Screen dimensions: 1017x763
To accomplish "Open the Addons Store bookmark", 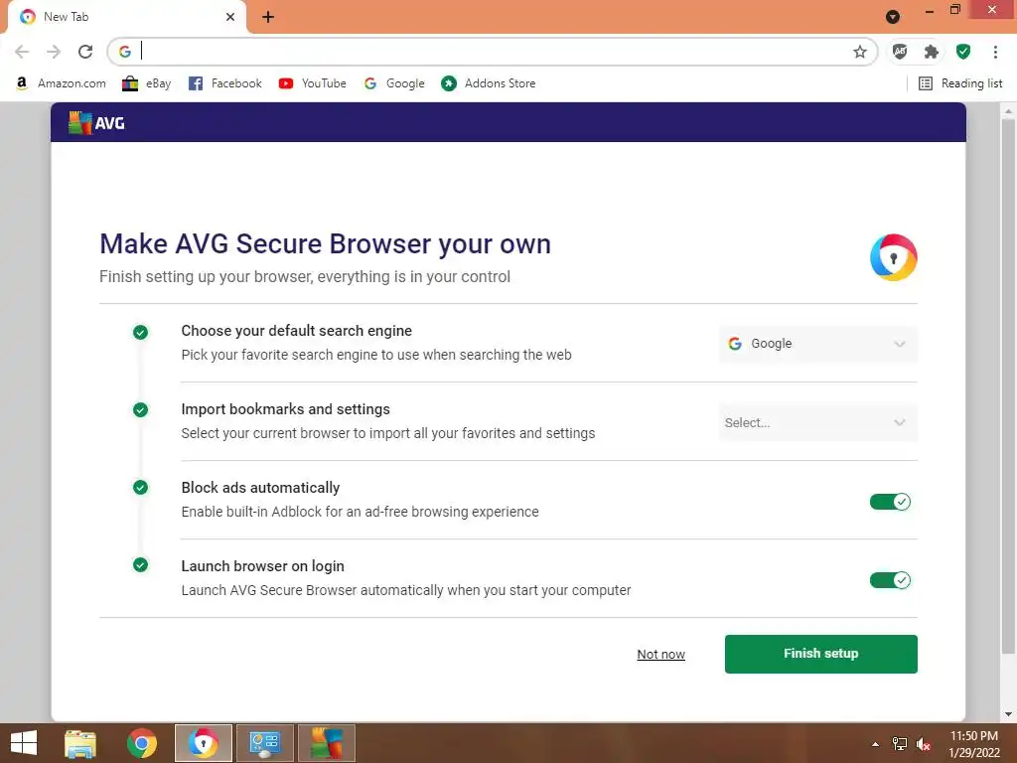I will pyautogui.click(x=489, y=83).
